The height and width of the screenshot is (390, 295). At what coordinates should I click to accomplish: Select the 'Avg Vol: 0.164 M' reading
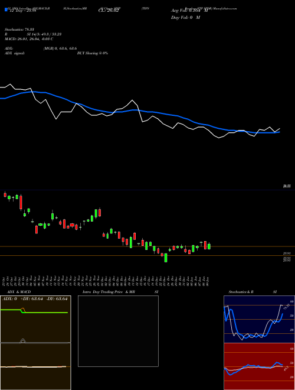point(189,11)
